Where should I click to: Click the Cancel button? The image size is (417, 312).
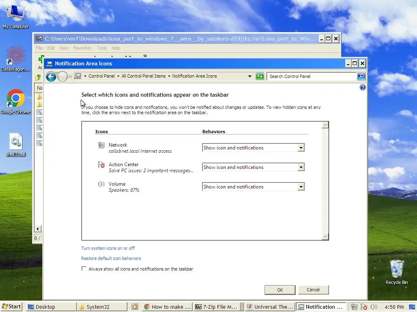pos(313,290)
